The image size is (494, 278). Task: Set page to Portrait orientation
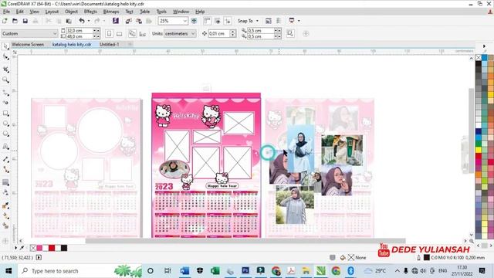coord(109,33)
